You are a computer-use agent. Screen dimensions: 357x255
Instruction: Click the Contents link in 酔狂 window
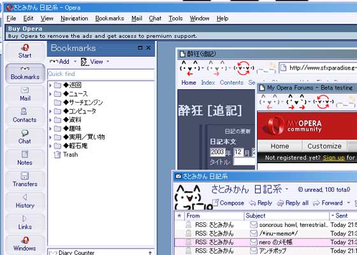[231, 83]
